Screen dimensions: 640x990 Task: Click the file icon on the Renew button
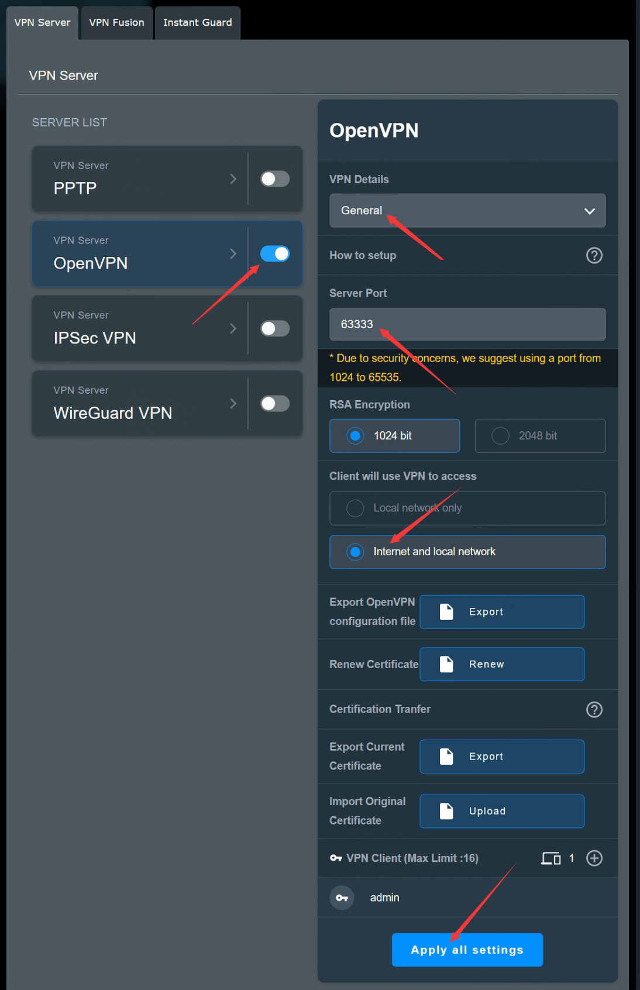click(446, 664)
